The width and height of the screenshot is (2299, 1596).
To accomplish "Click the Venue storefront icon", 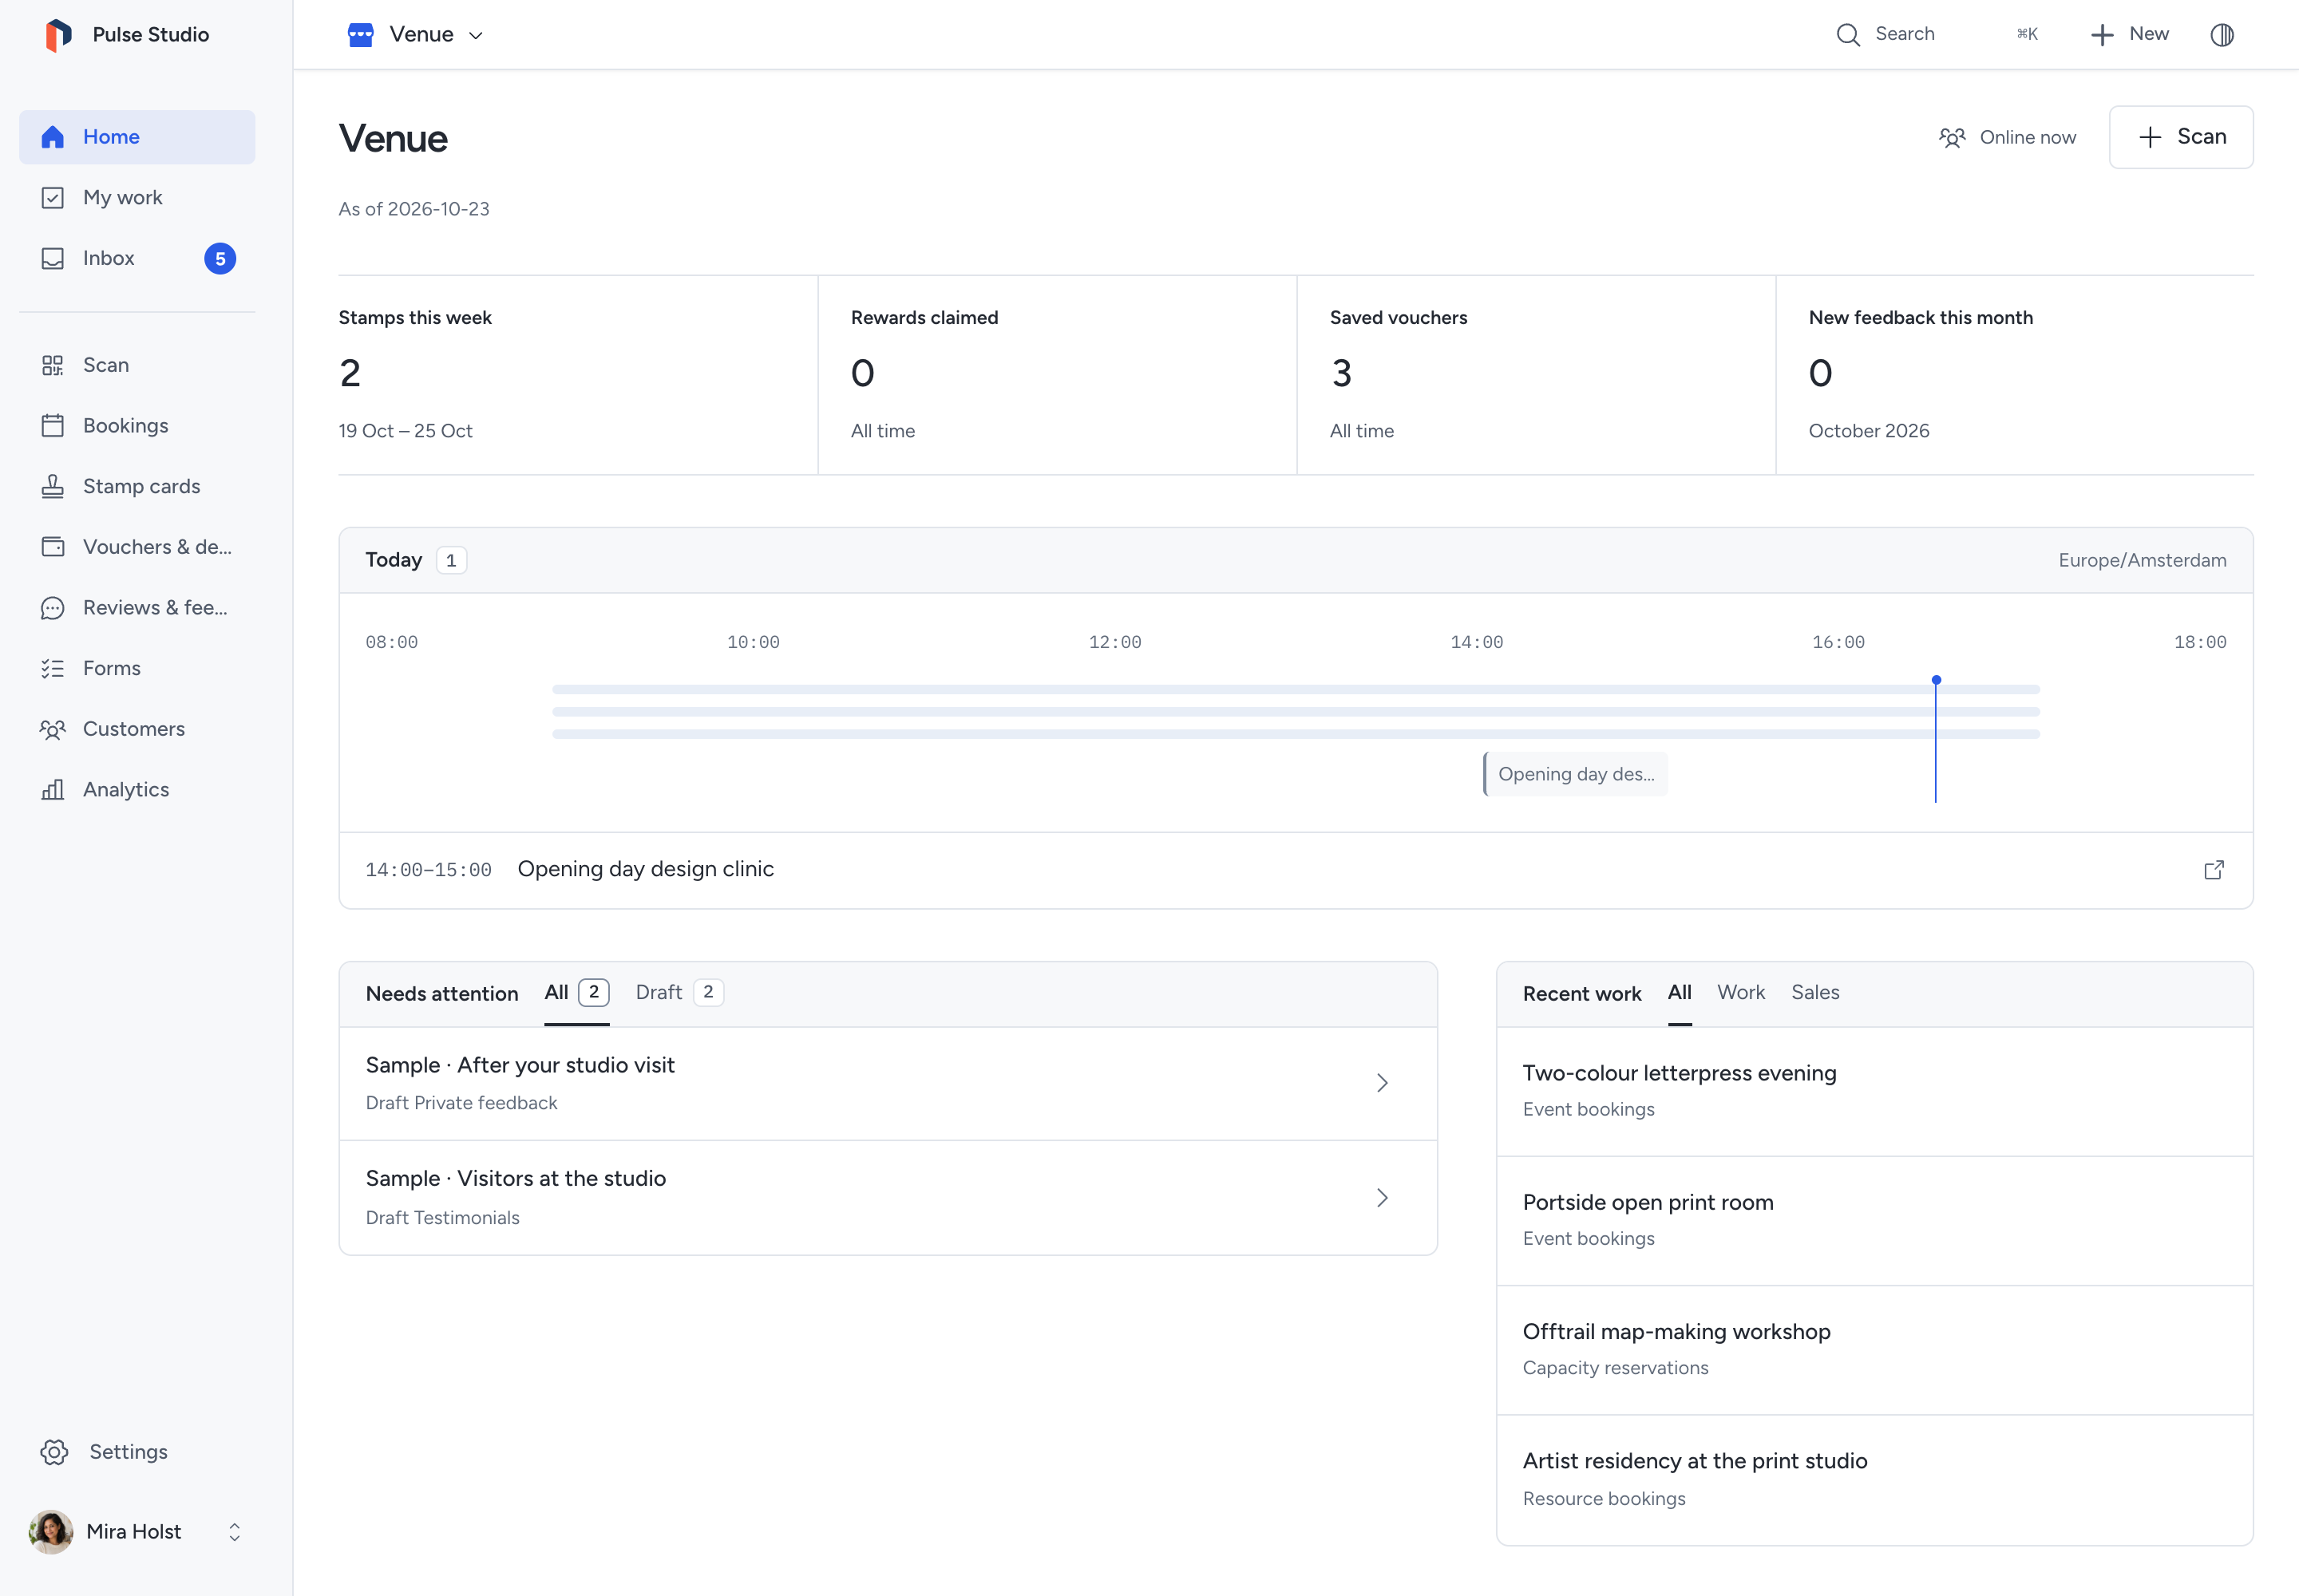I will click(360, 35).
